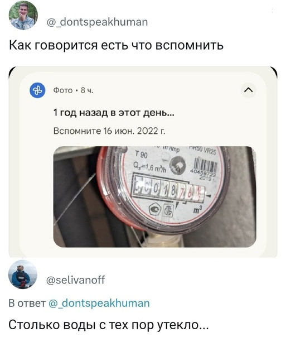
Task: Open the Google Photos pinwheel icon
Action: click(x=37, y=90)
